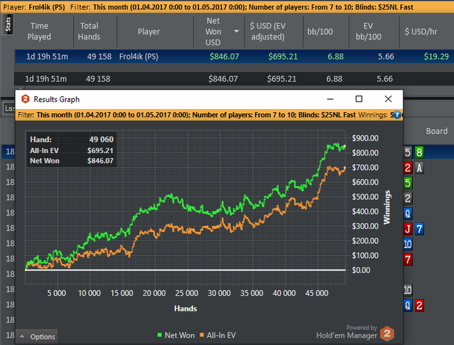Maximize the Results Graph window
The width and height of the screenshot is (454, 345).
[359, 99]
